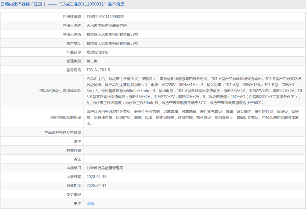
Task: Click the 附件 label
Action: (77, 141)
